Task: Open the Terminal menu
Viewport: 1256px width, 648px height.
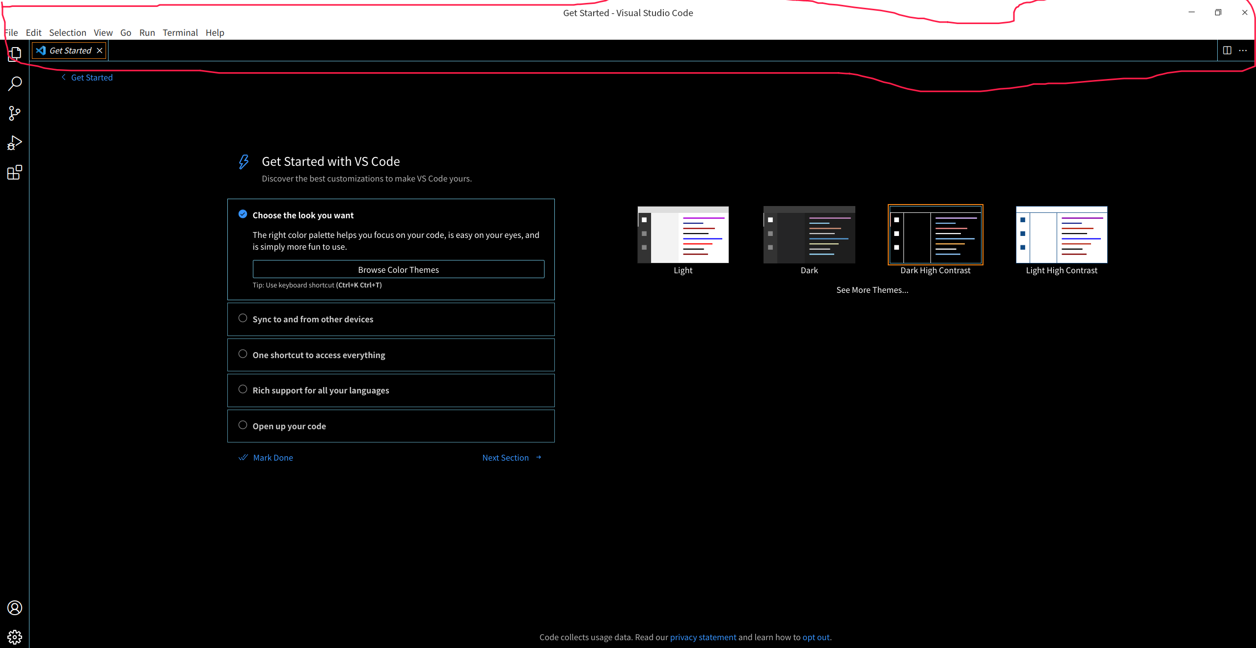Action: (180, 33)
